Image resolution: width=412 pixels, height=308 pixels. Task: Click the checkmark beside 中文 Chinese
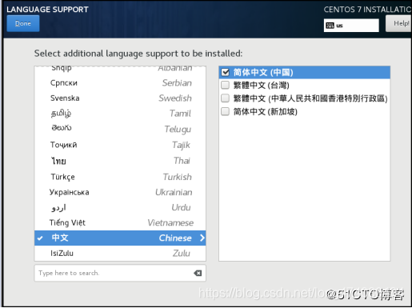point(40,238)
